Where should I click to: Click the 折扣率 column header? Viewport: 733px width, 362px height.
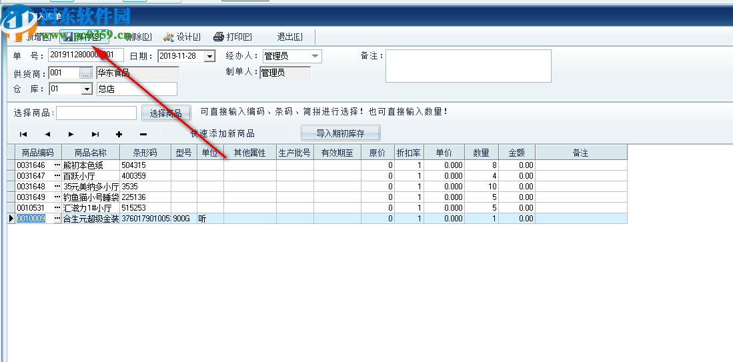(410, 153)
